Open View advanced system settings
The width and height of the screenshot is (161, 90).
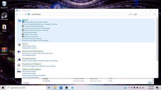point(34,26)
